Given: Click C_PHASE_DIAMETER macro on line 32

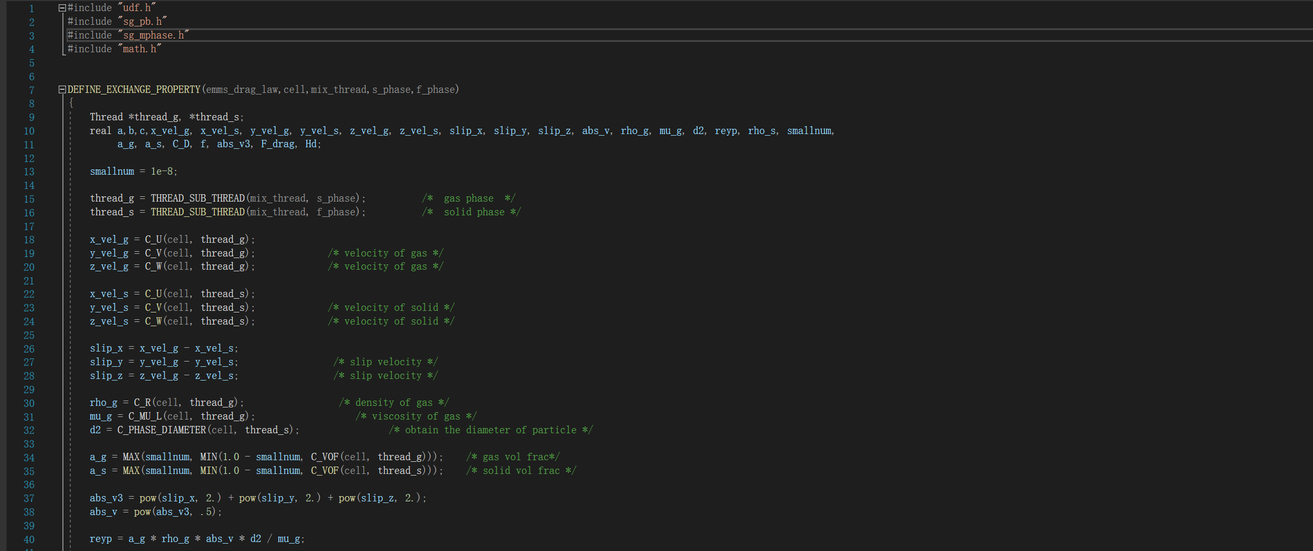Looking at the screenshot, I should click(x=161, y=430).
